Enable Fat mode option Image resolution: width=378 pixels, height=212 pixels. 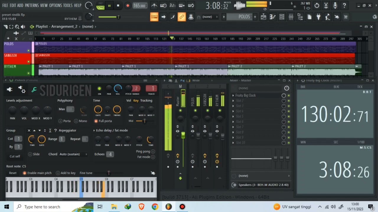point(153,157)
